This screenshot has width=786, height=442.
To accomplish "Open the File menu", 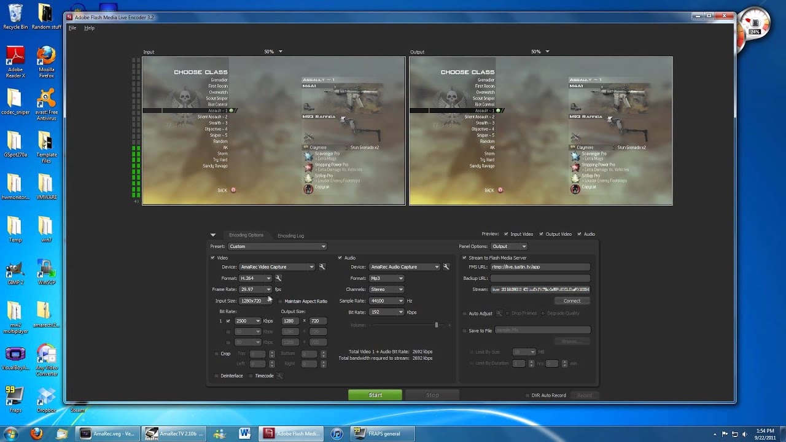I will (x=72, y=28).
